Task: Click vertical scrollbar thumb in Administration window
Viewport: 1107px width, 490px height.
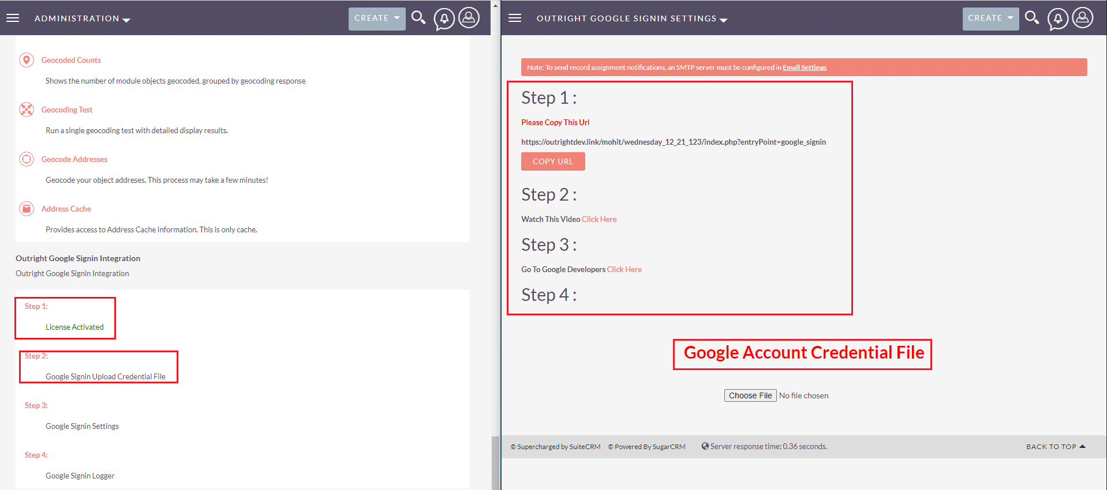Action: (x=495, y=463)
